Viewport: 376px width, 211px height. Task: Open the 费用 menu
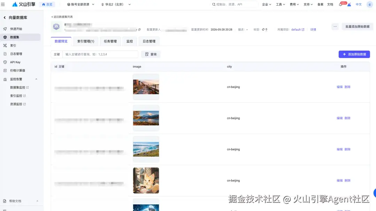click(294, 4)
